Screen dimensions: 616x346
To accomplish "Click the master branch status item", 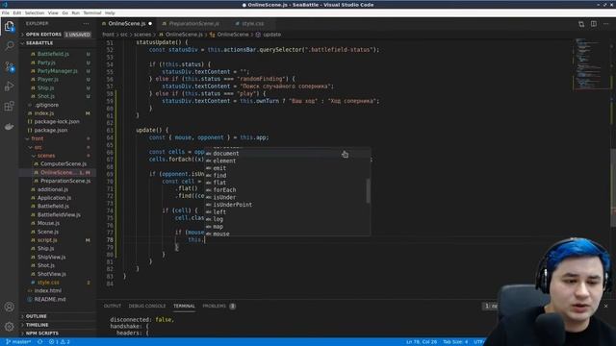I will pos(18,342).
